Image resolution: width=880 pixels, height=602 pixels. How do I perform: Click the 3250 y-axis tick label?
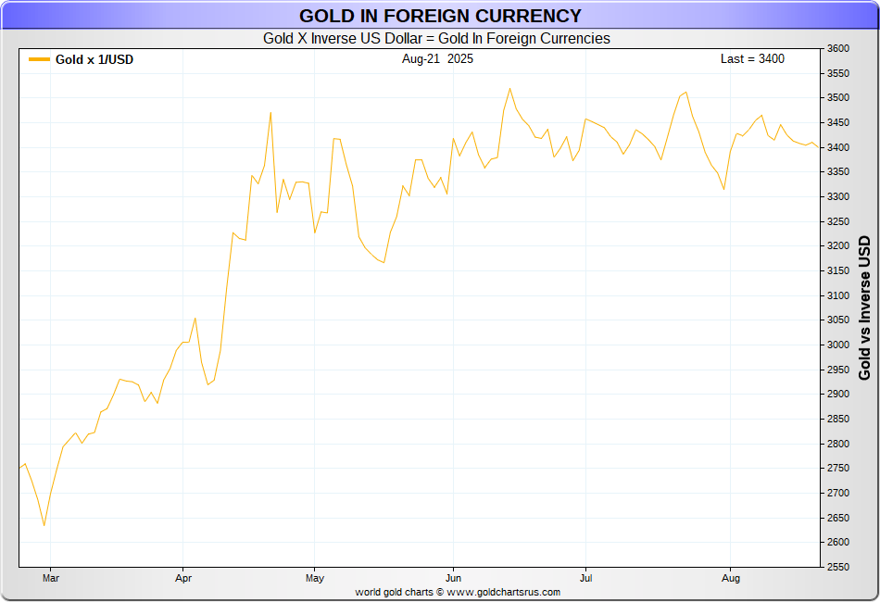[x=838, y=221]
